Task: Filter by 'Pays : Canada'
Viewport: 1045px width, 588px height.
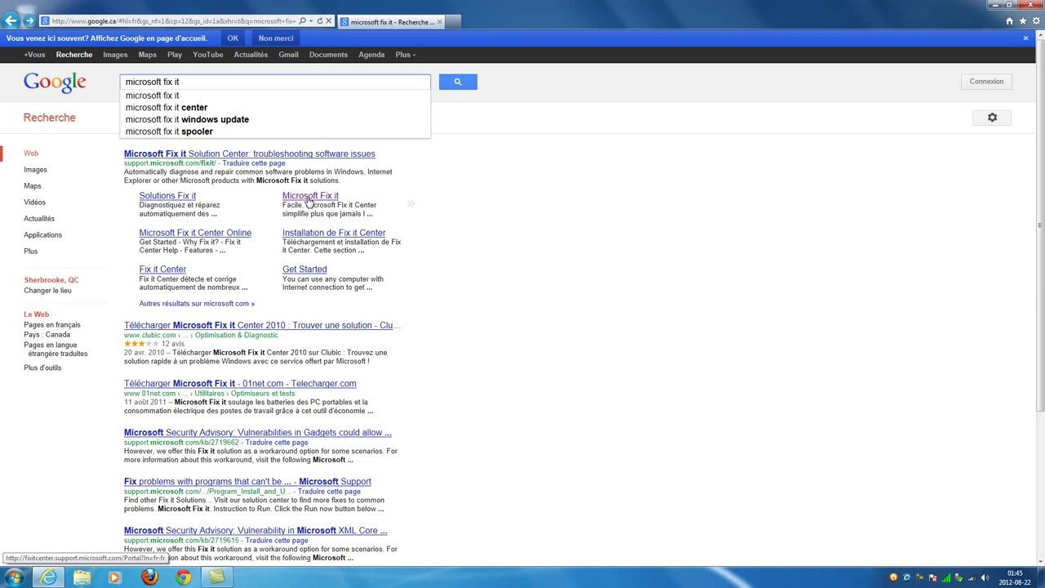Action: pos(47,335)
